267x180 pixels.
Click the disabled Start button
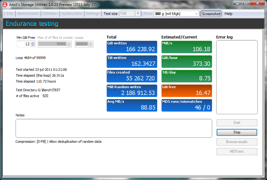point(237,123)
